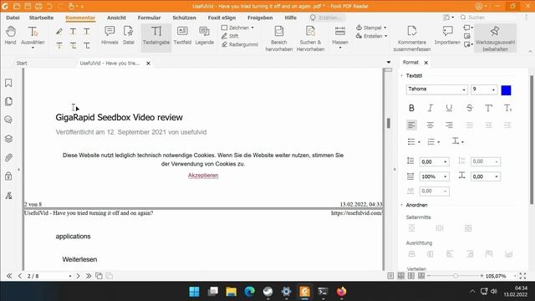Toggle subscript text style
Screen dimensions: 535x301
tap(507, 108)
